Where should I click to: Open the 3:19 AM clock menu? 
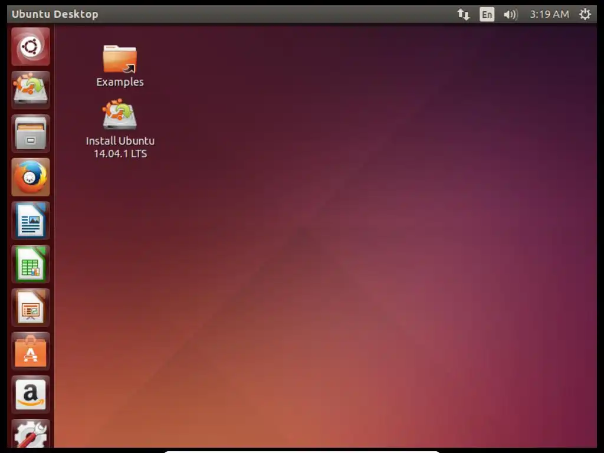pos(549,15)
